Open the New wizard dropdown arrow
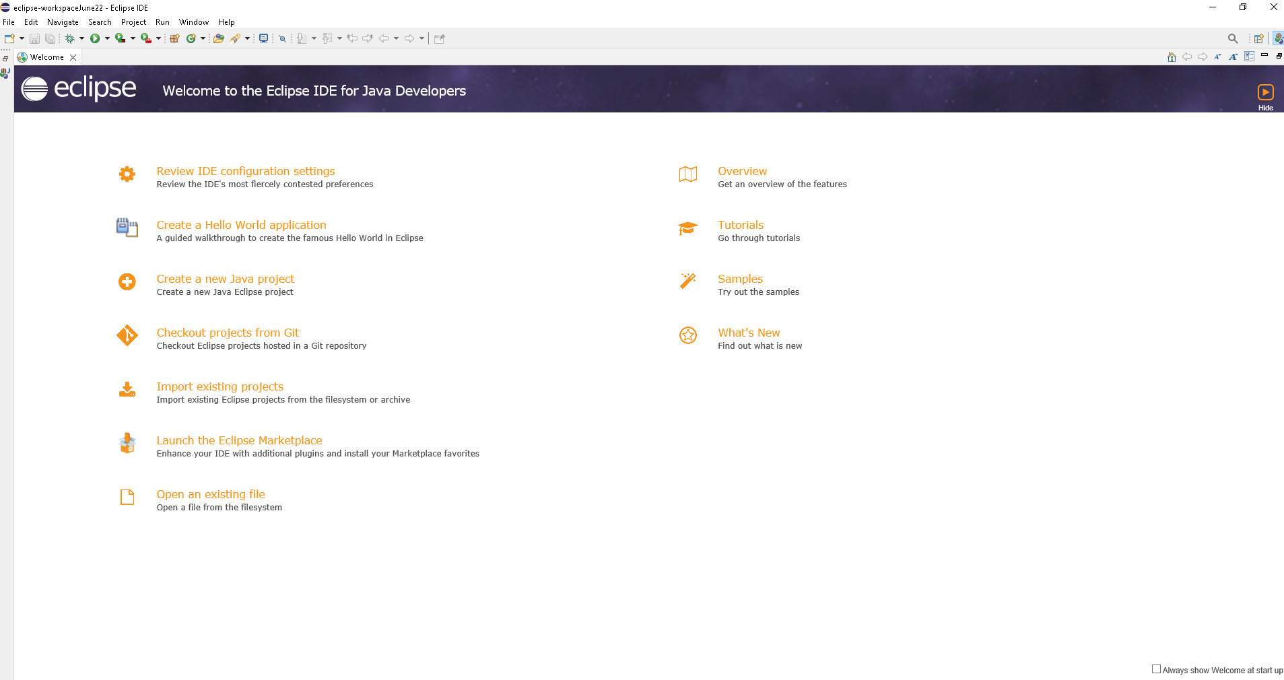 point(22,38)
